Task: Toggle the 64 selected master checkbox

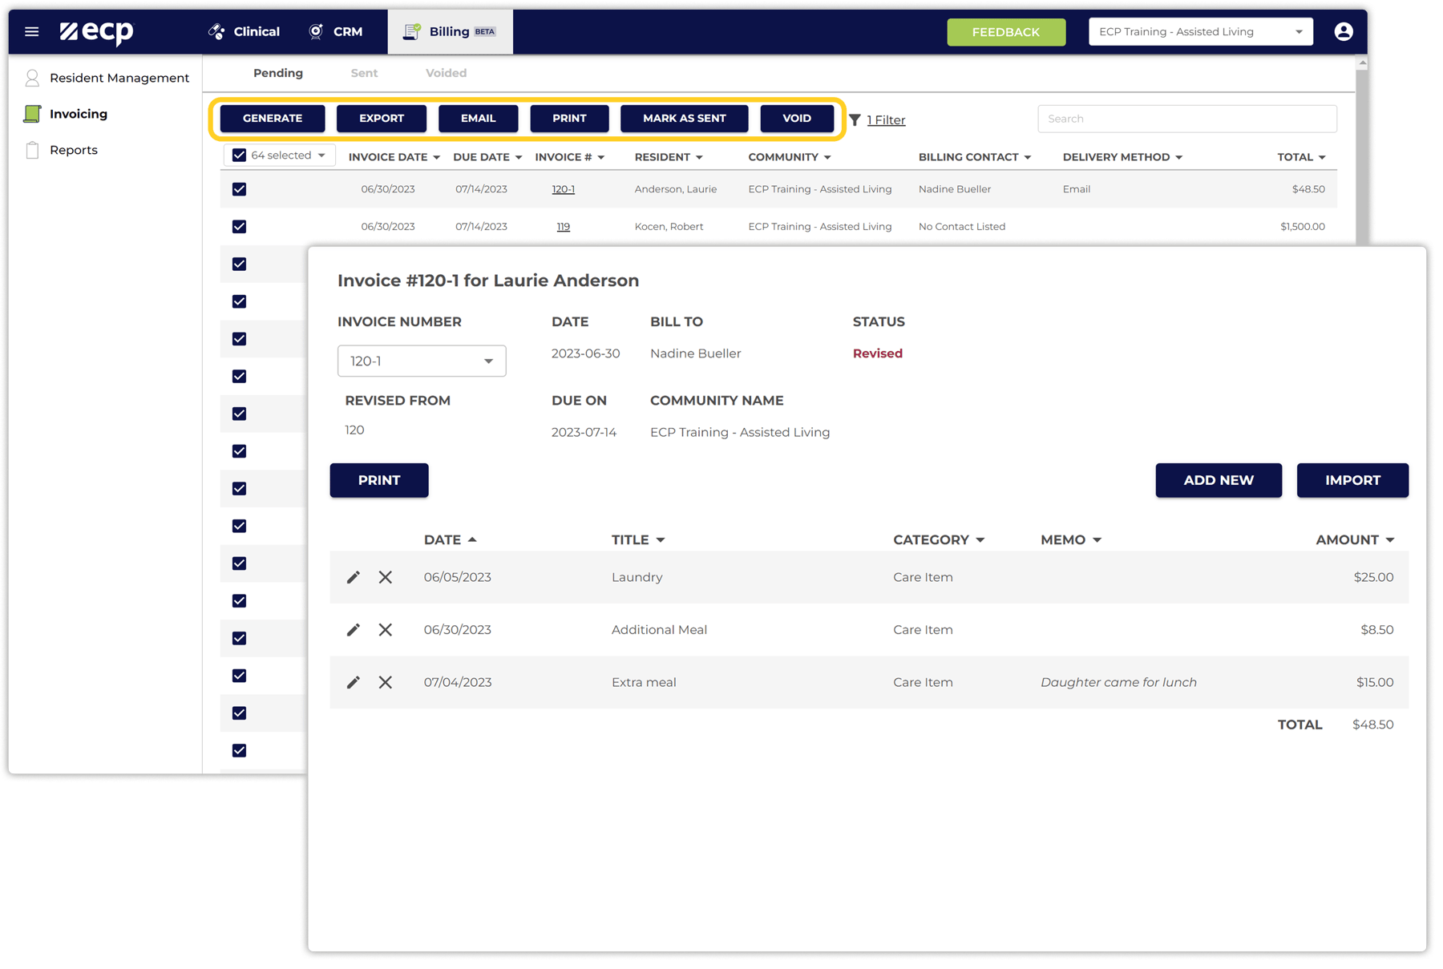Action: click(238, 155)
